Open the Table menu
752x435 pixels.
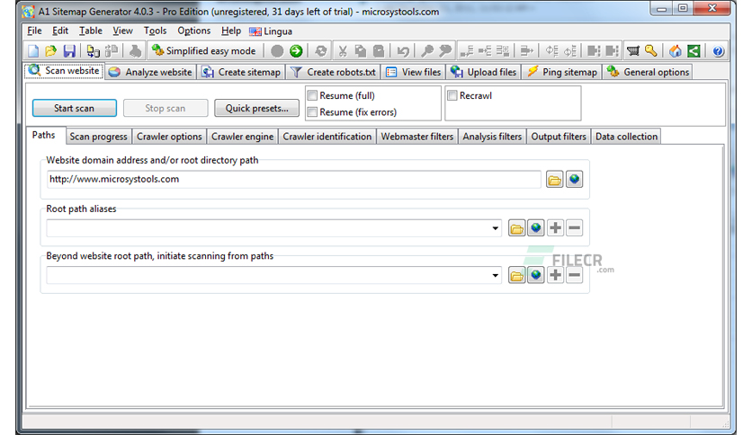coord(91,31)
